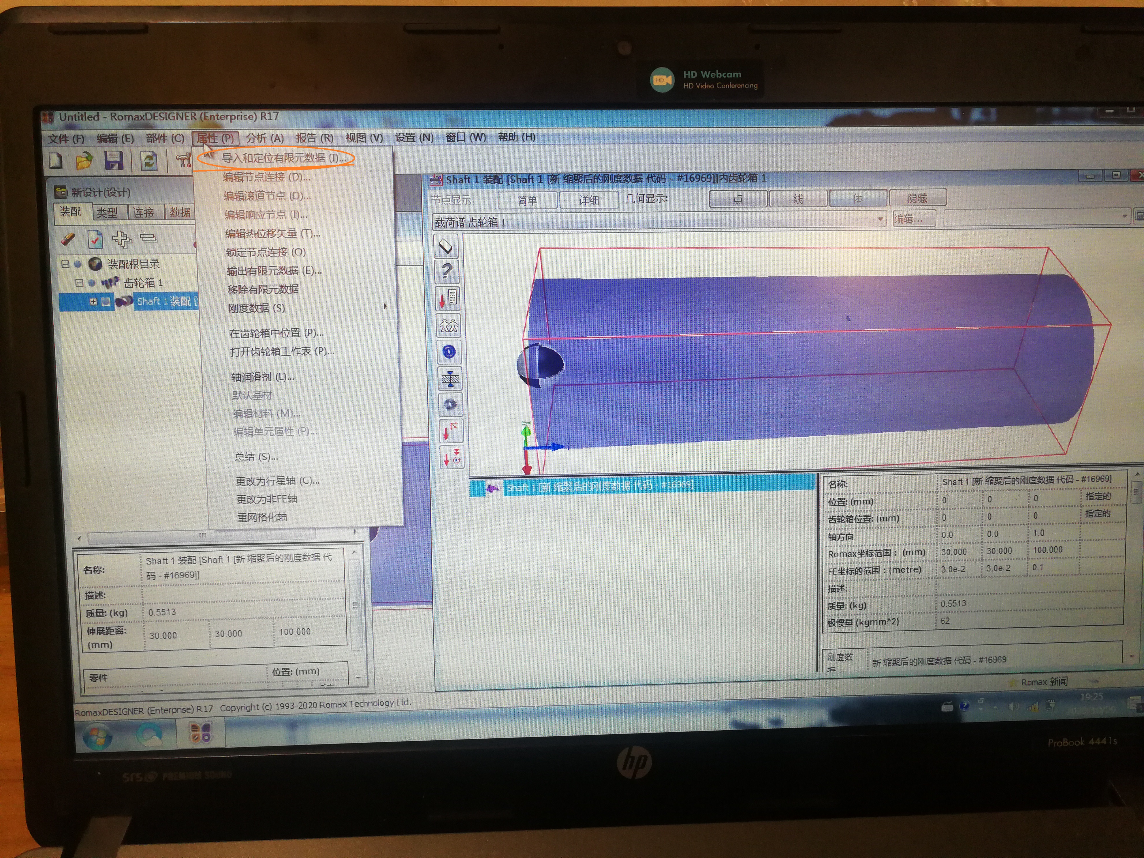Choose 移除有限元数据 menu item
This screenshot has height=858, width=1144.
pyautogui.click(x=263, y=290)
